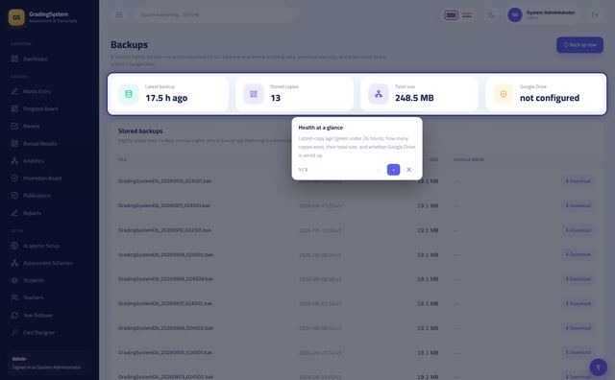Click the System Administrator profile name
Viewport: 615px width, 380px height.
click(x=551, y=12)
